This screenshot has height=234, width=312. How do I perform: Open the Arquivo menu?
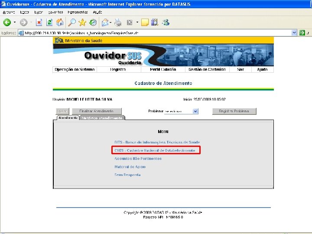pyautogui.click(x=9, y=12)
